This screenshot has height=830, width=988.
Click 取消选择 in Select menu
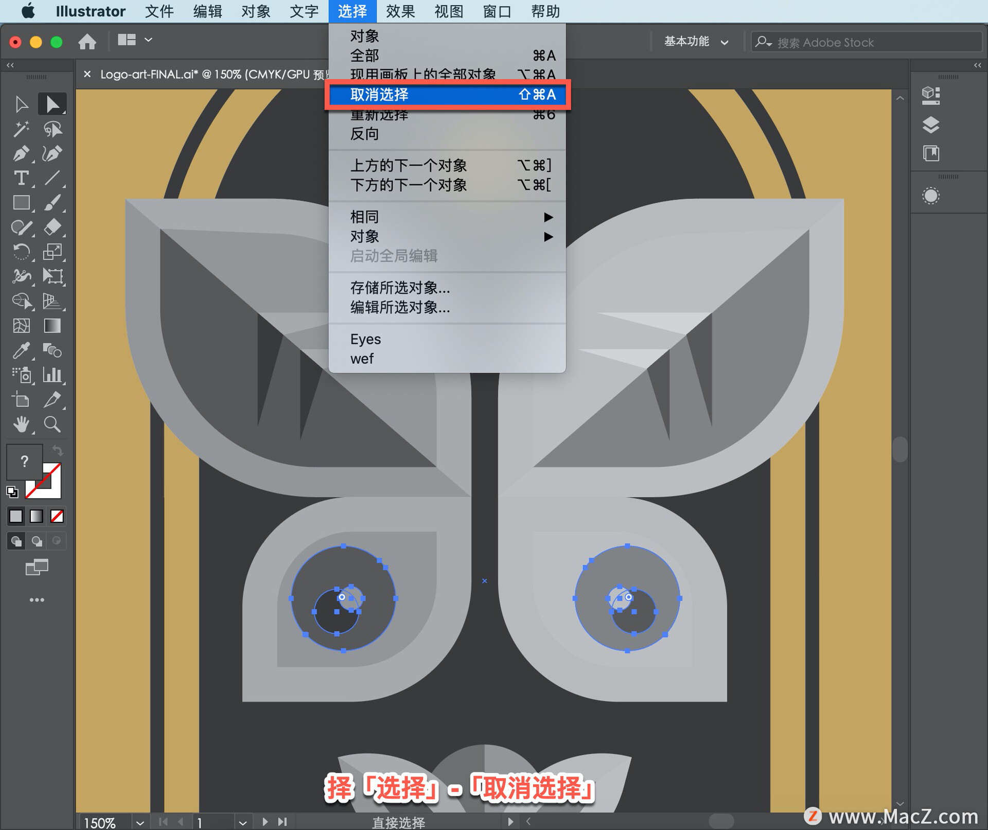(451, 94)
